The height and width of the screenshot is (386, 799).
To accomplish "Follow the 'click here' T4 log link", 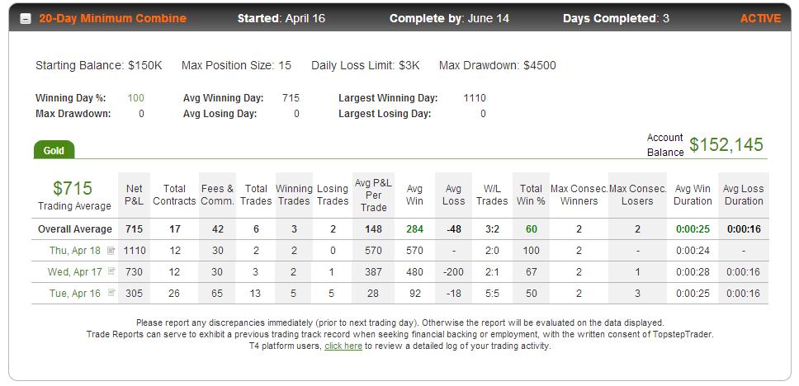I will 343,346.
